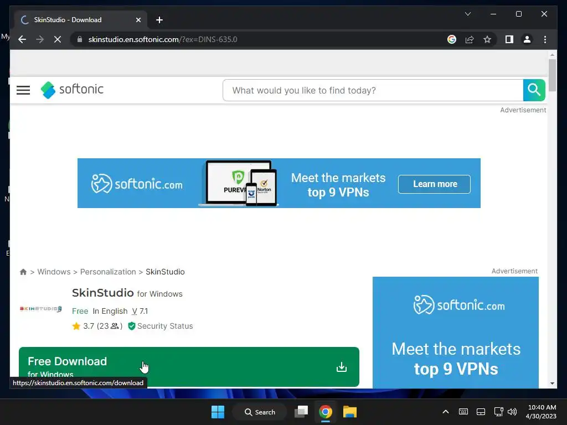The height and width of the screenshot is (425, 567).
Task: Bookmark this tab with the star
Action: coord(487,39)
